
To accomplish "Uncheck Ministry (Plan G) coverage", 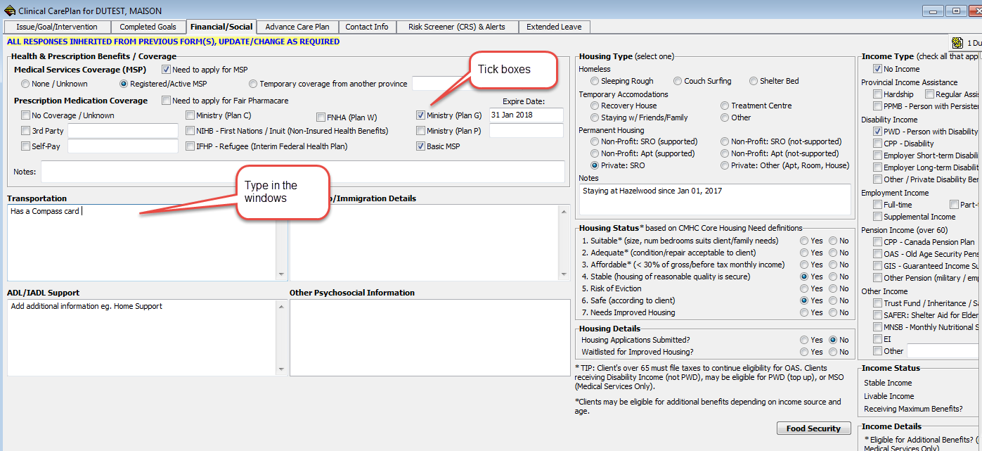I will point(420,115).
